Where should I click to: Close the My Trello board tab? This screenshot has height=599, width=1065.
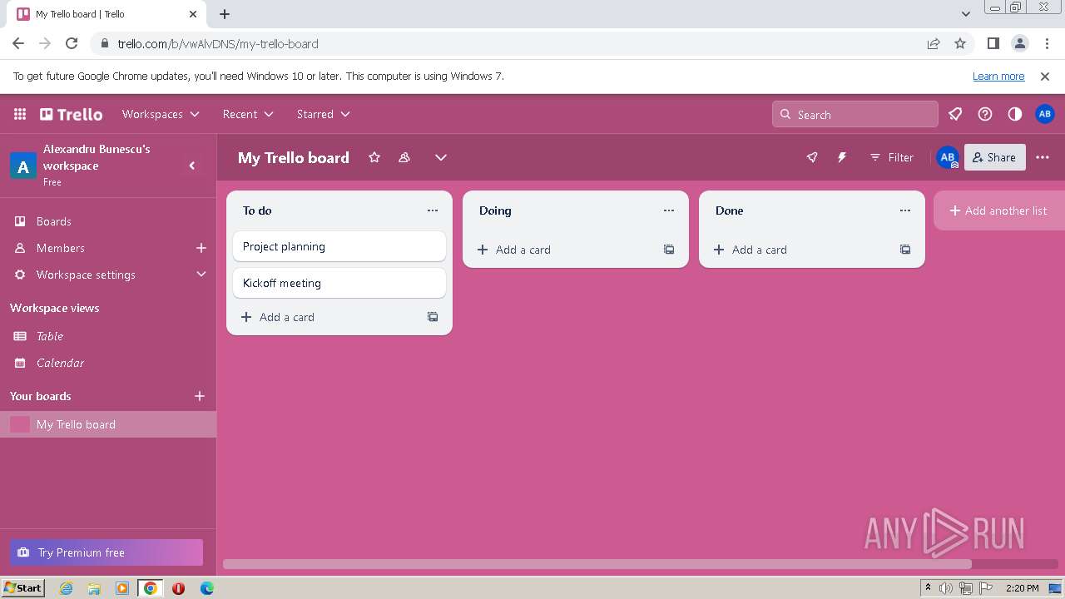pyautogui.click(x=193, y=13)
